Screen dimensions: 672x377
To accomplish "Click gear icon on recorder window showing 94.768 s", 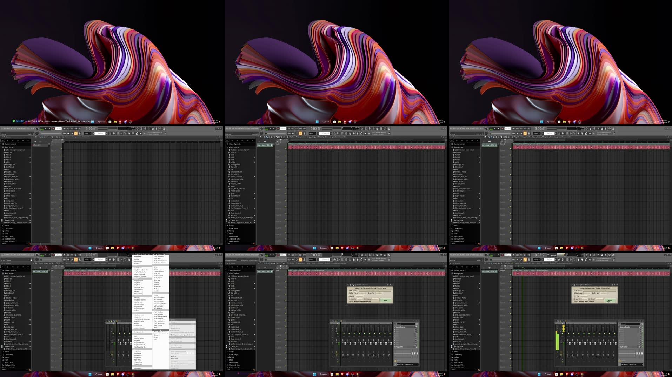I will pos(350,285).
